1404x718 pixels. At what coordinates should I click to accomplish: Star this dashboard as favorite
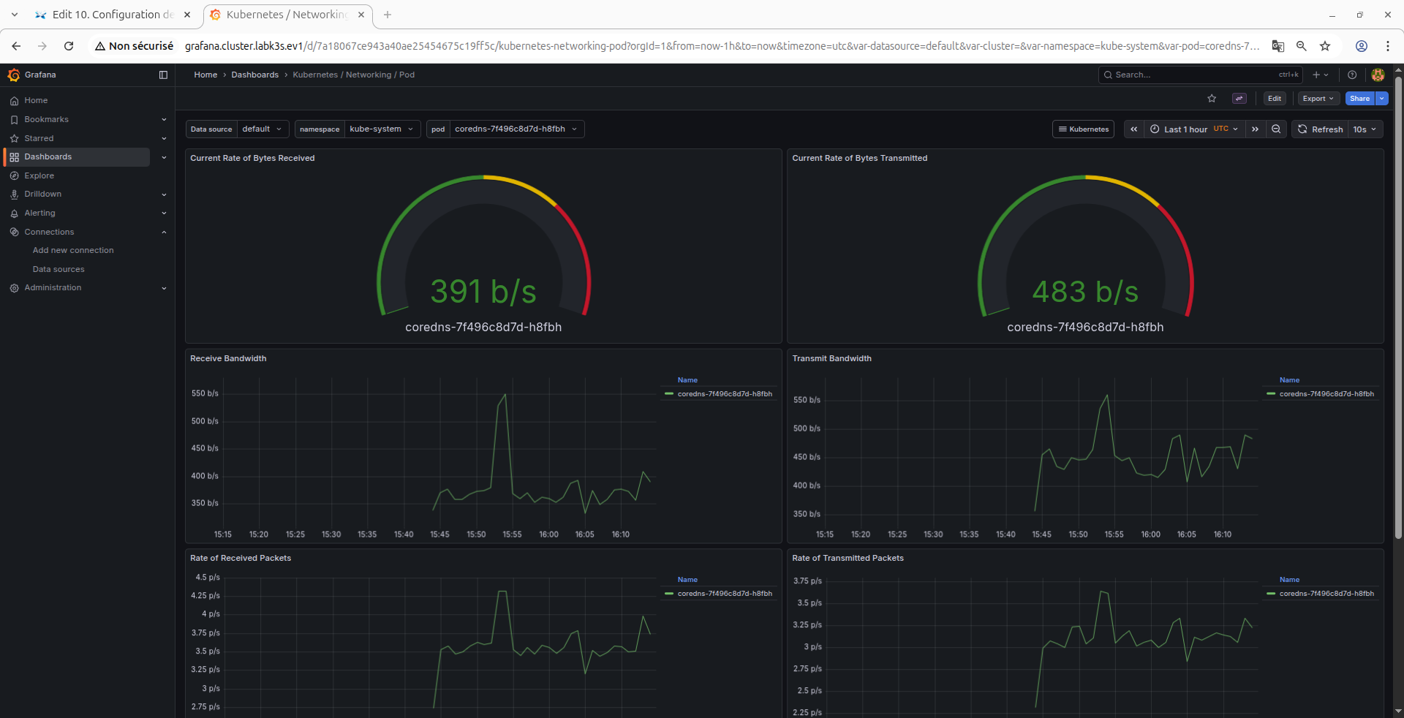point(1212,99)
